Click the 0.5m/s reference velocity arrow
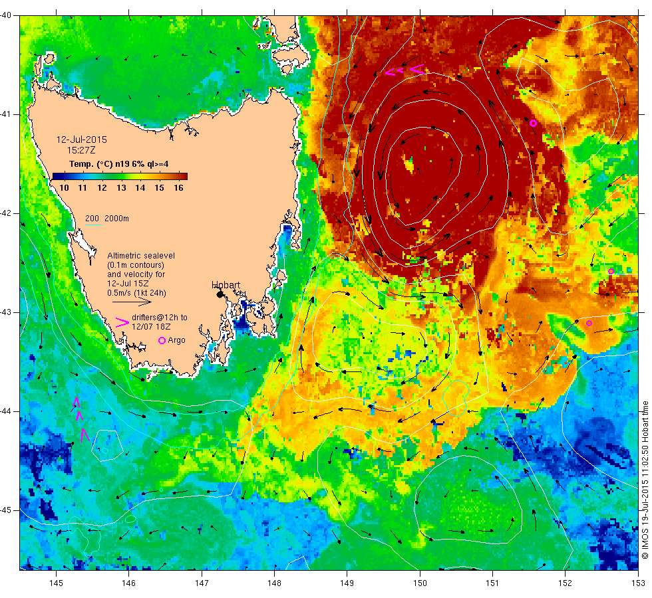The height and width of the screenshot is (598, 652). coord(132,302)
